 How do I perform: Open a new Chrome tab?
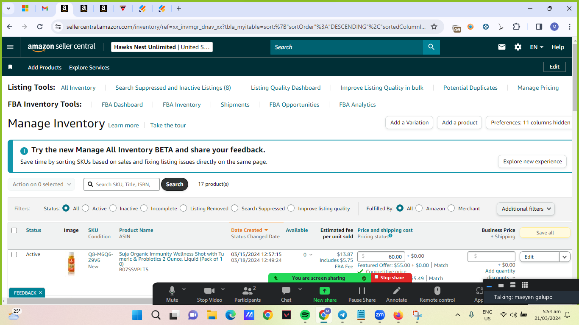click(x=179, y=8)
